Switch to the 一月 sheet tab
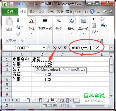 pos(26,100)
